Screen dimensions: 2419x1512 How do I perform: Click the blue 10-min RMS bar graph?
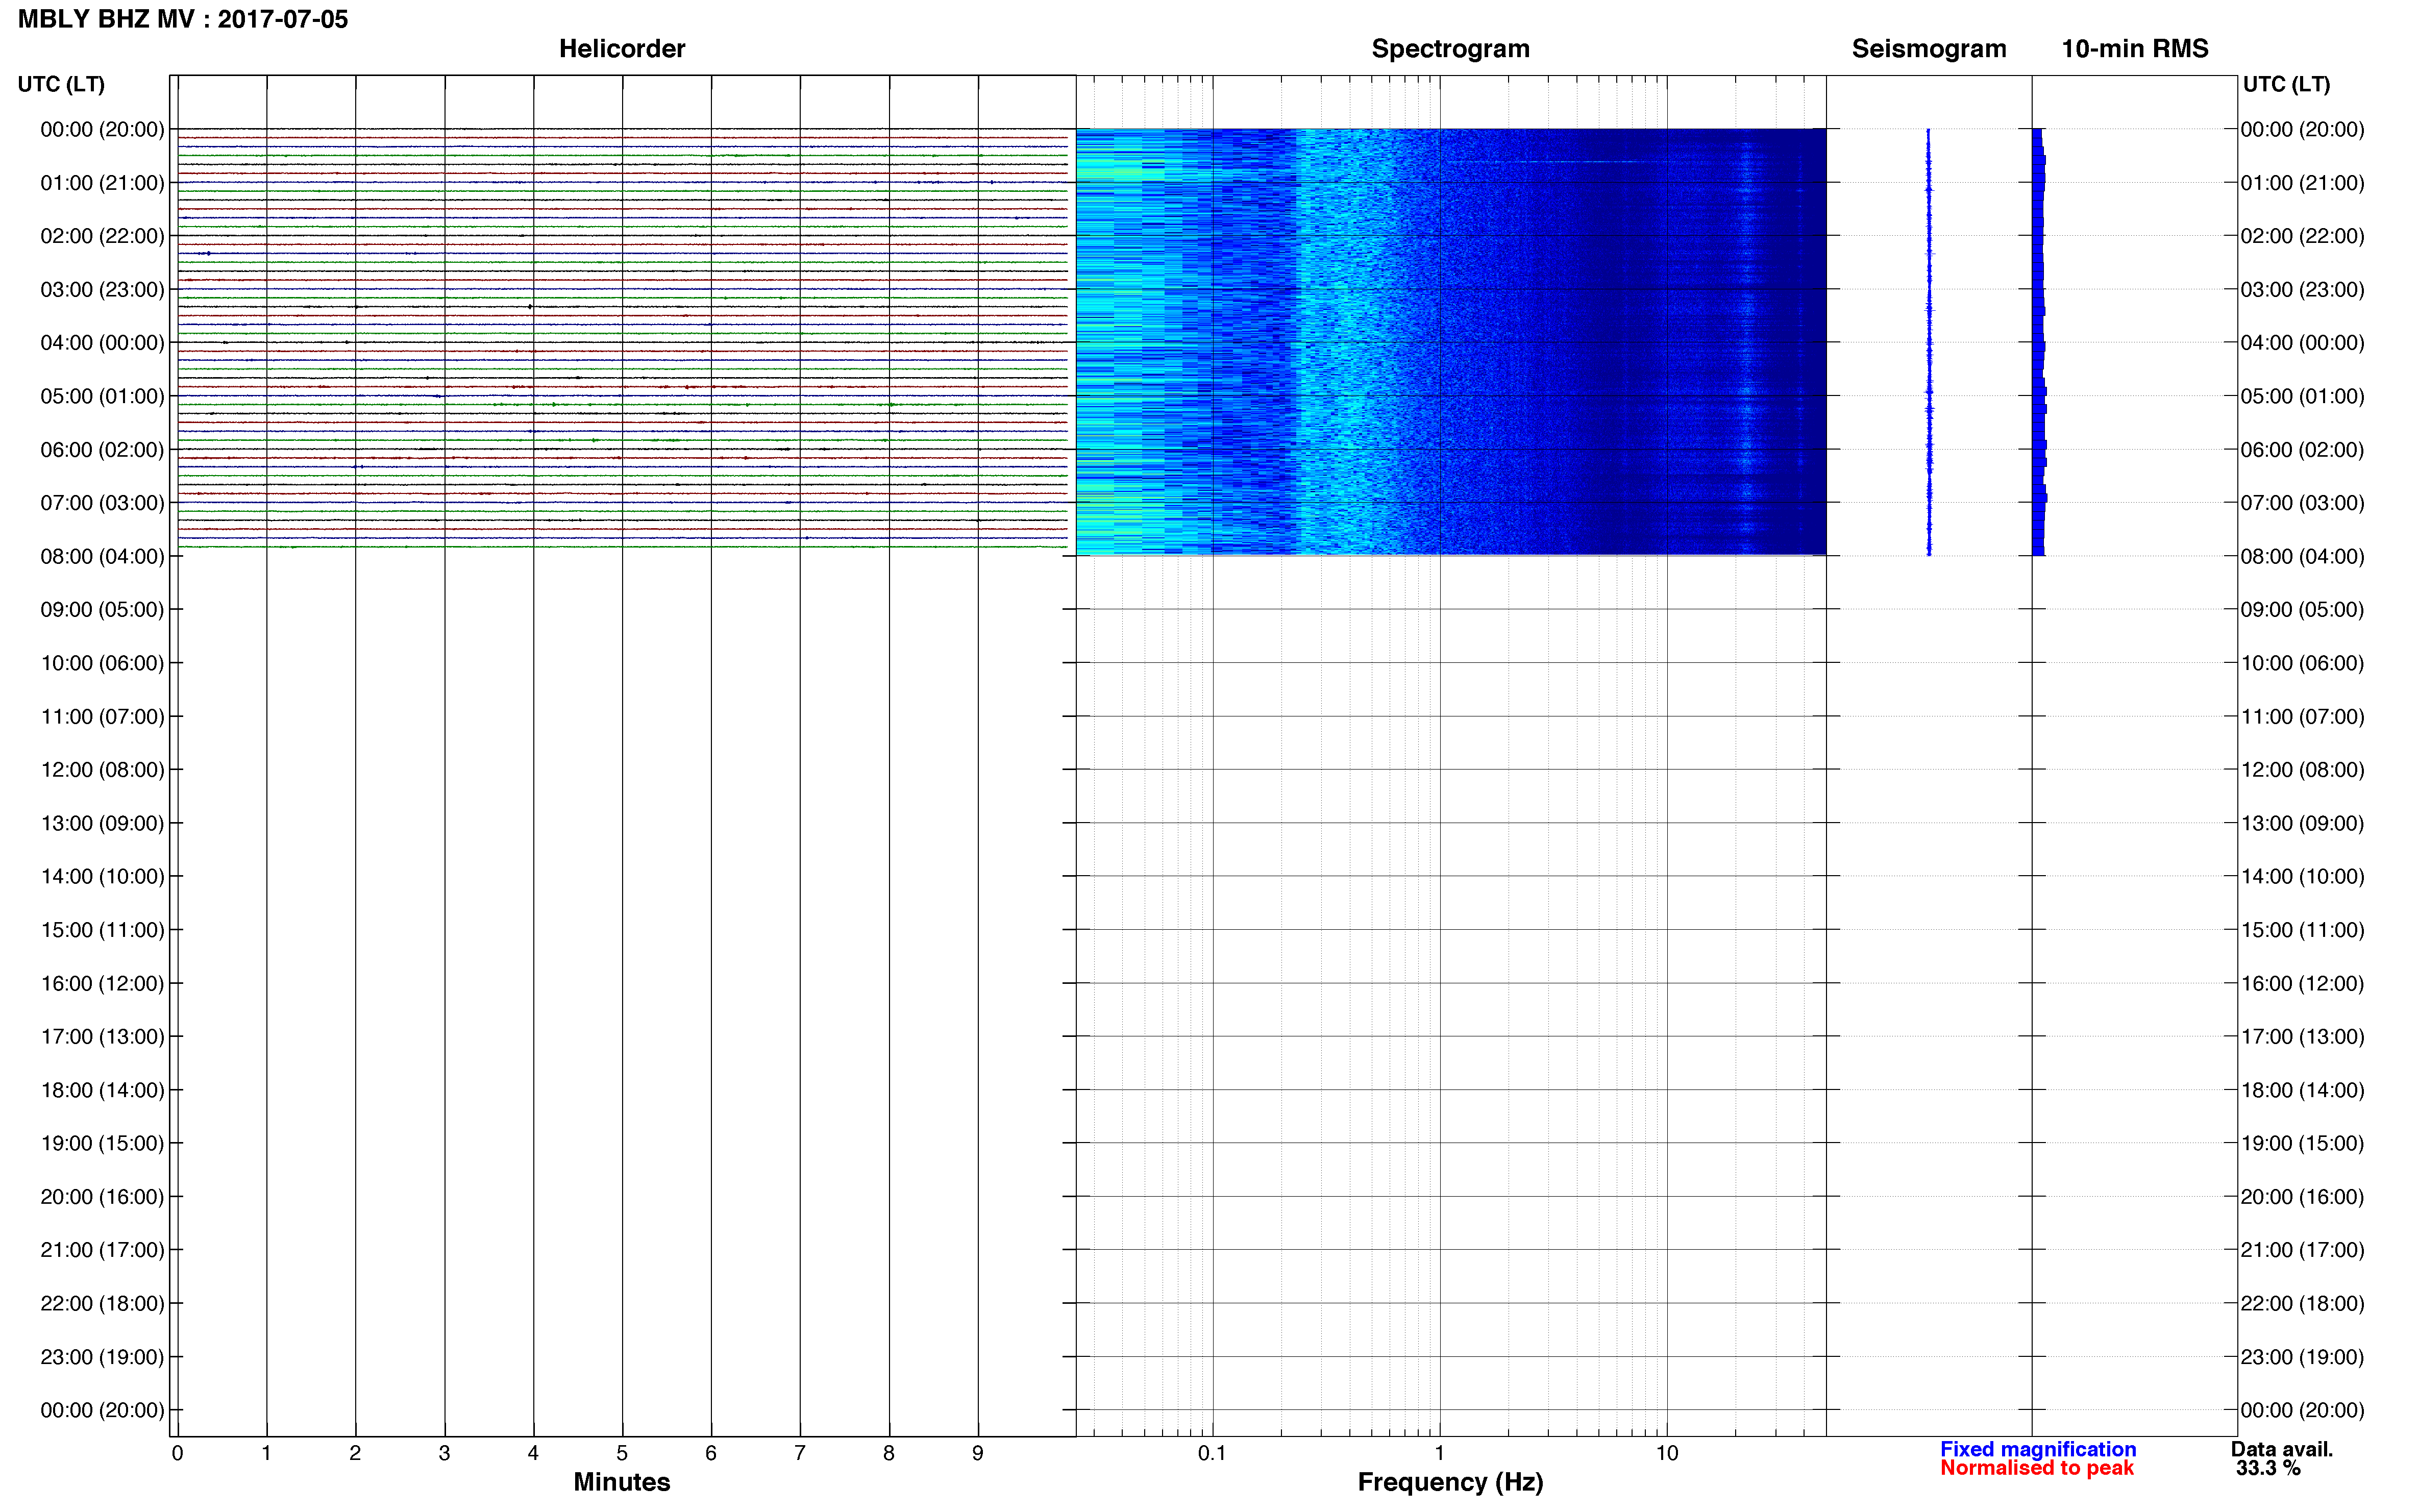(2039, 342)
